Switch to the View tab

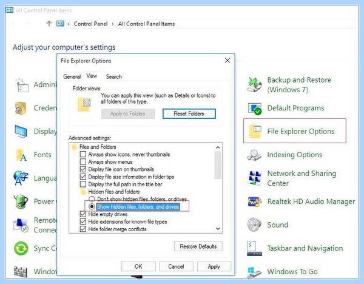92,76
